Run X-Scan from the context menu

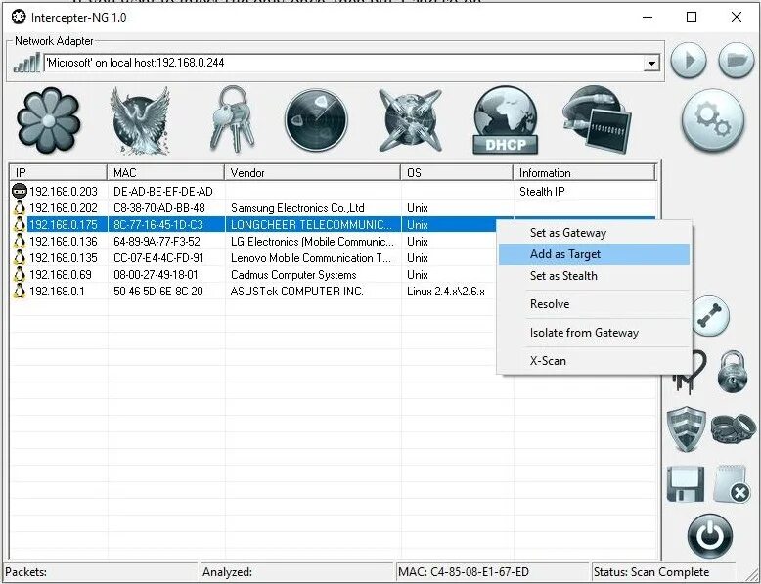tap(594, 361)
